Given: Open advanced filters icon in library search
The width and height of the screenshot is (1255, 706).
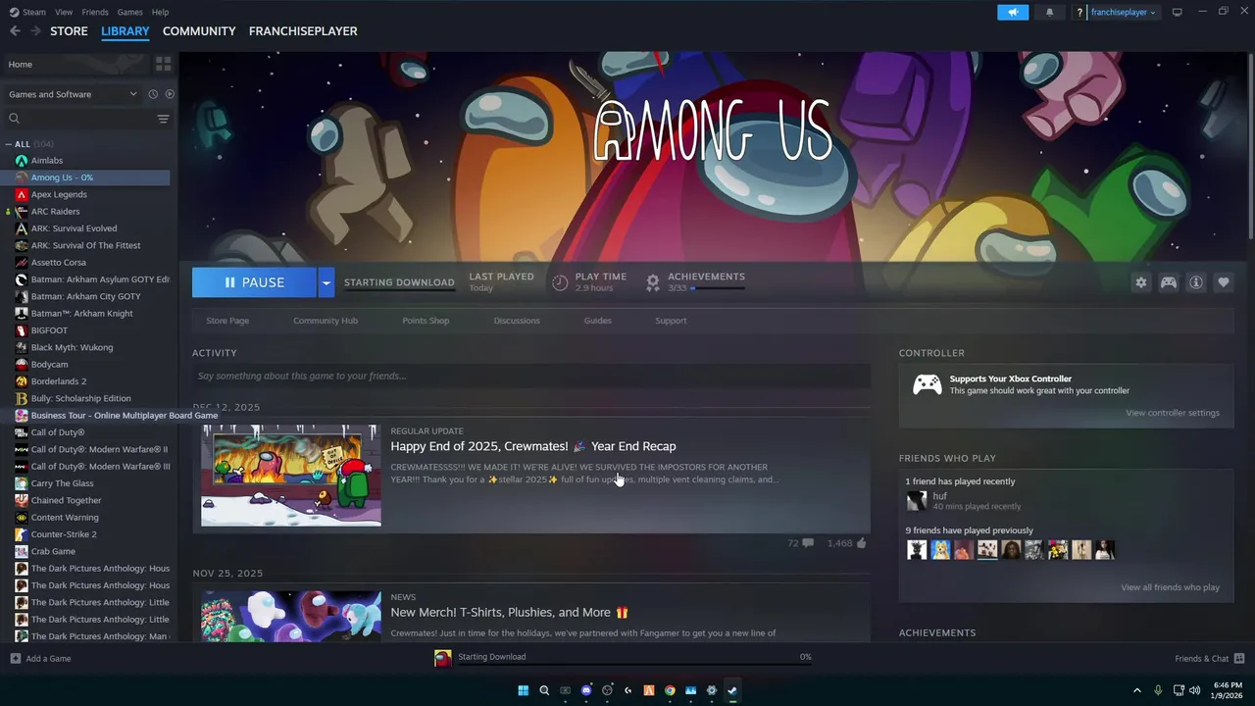Looking at the screenshot, I should [163, 119].
